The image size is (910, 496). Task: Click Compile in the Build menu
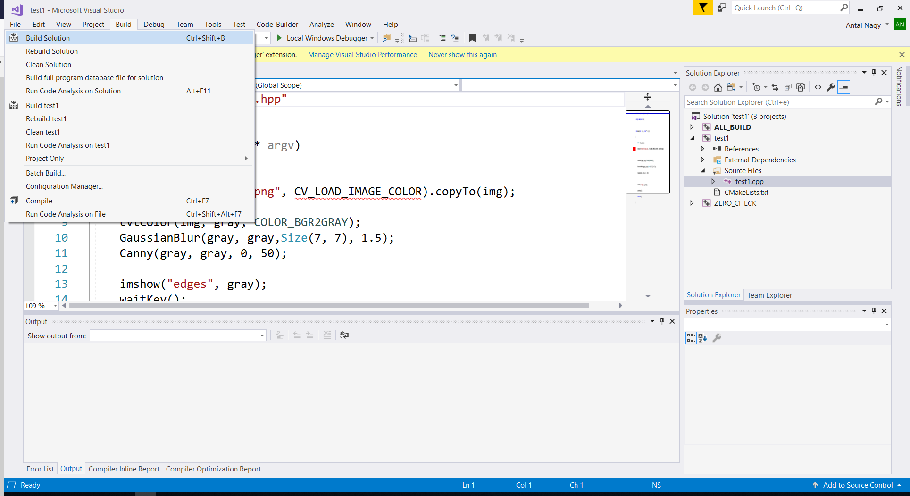pos(129,201)
